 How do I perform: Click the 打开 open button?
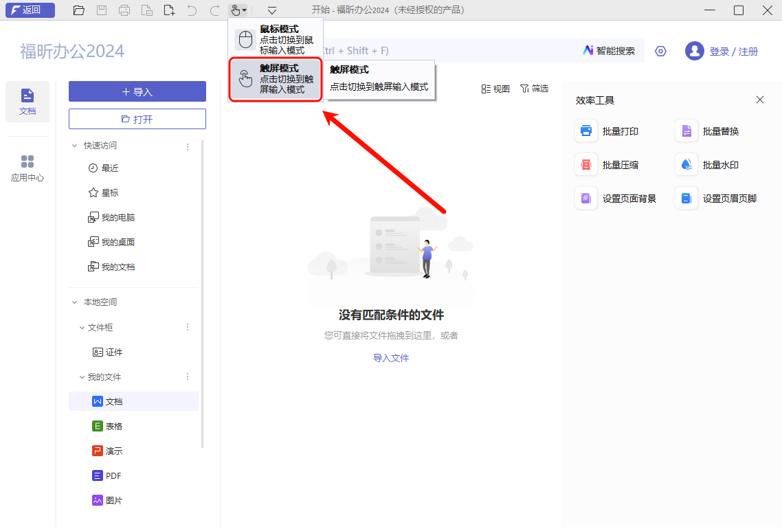click(x=137, y=119)
